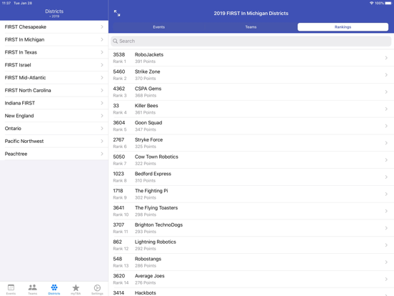The height and width of the screenshot is (296, 394).
Task: Open the Settings tab bar icon
Action: coord(97,289)
